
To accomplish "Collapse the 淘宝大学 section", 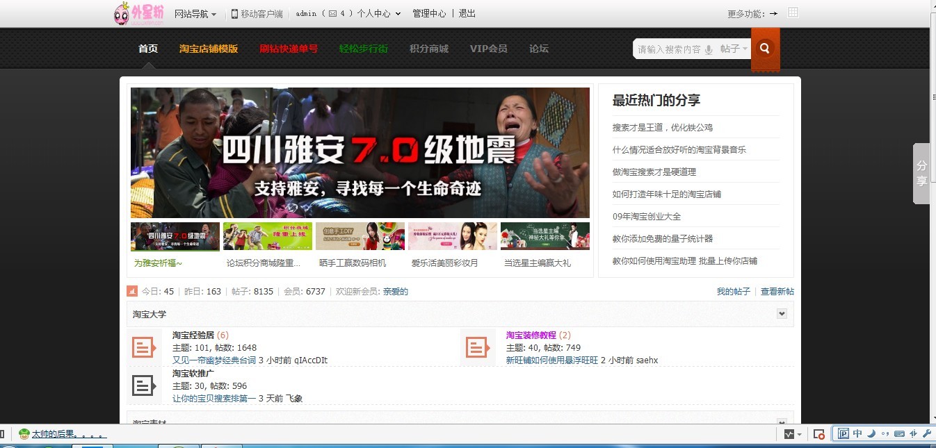I will click(782, 314).
